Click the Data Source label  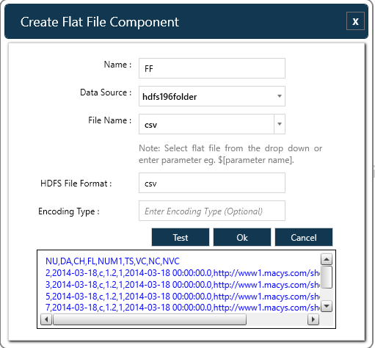click(x=106, y=93)
